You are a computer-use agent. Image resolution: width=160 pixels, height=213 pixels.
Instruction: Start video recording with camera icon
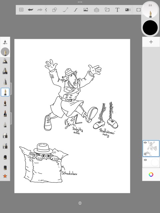(x=128, y=10)
